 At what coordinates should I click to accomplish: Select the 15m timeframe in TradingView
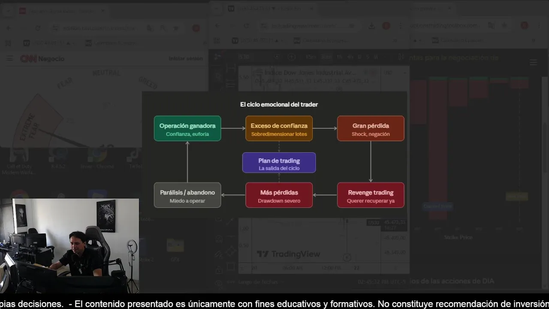point(311,57)
